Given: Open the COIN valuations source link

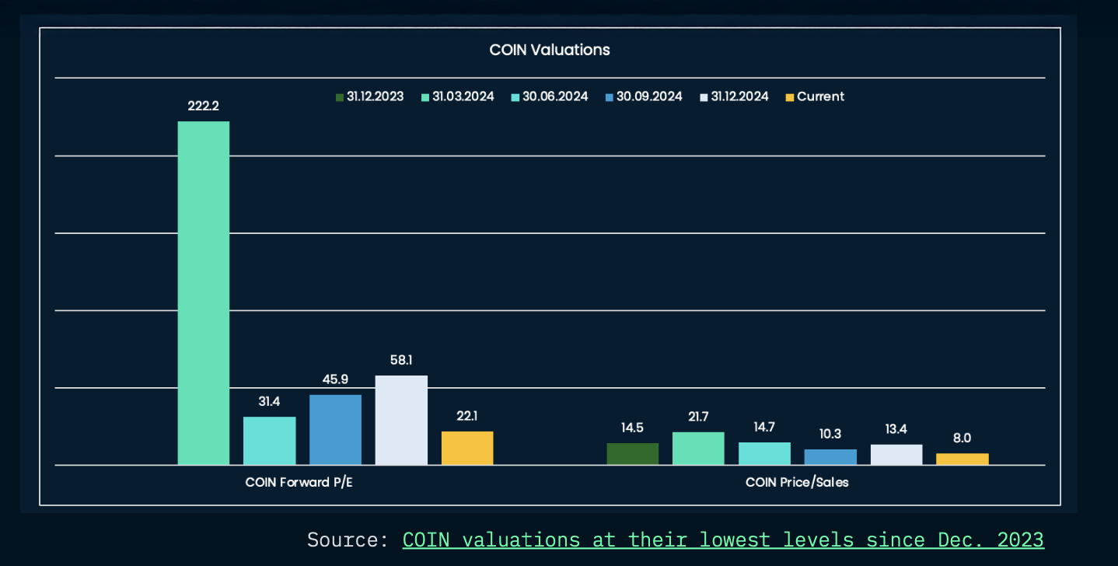Looking at the screenshot, I should [723, 539].
